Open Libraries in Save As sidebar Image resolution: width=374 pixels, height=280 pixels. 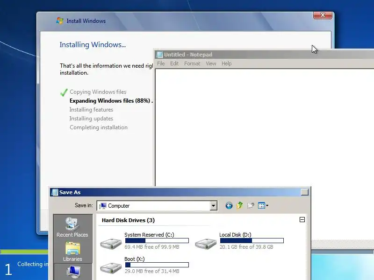tap(72, 252)
